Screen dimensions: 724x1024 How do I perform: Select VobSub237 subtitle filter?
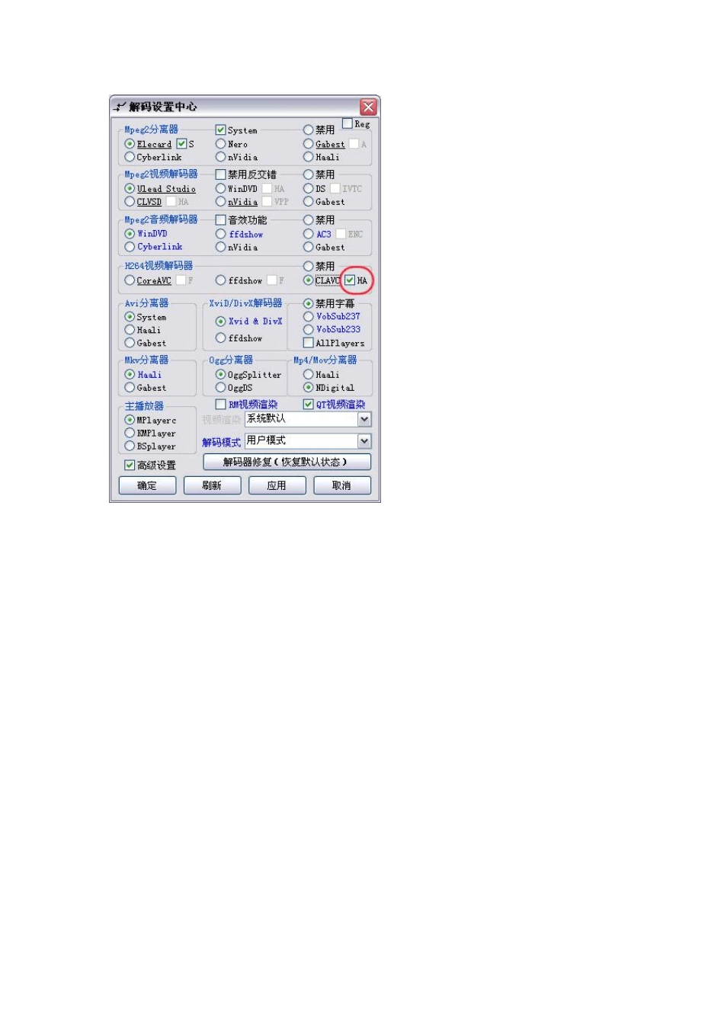tap(308, 316)
